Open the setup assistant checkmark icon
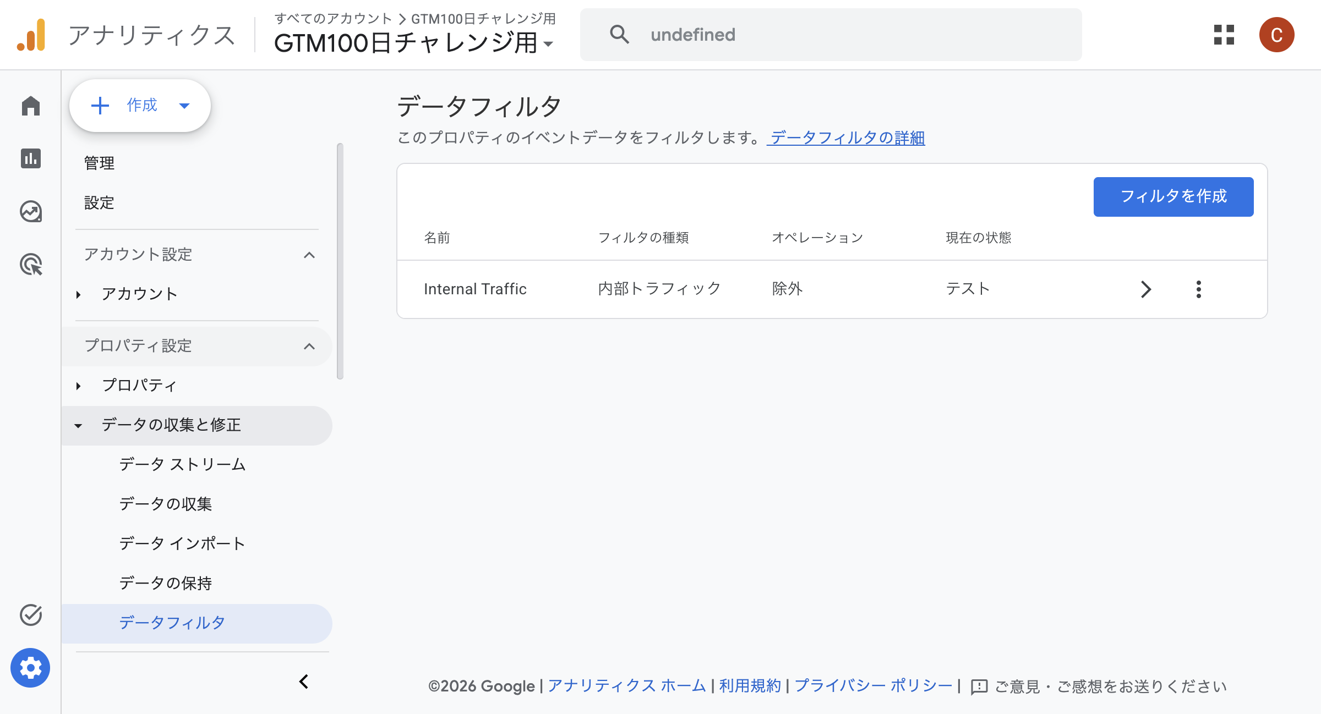Viewport: 1321px width, 714px height. click(31, 615)
